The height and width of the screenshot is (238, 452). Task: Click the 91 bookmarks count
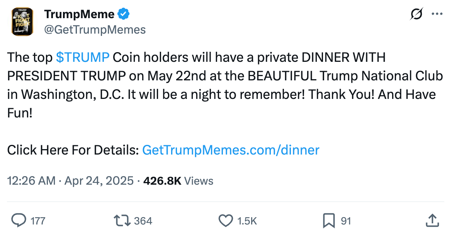346,221
